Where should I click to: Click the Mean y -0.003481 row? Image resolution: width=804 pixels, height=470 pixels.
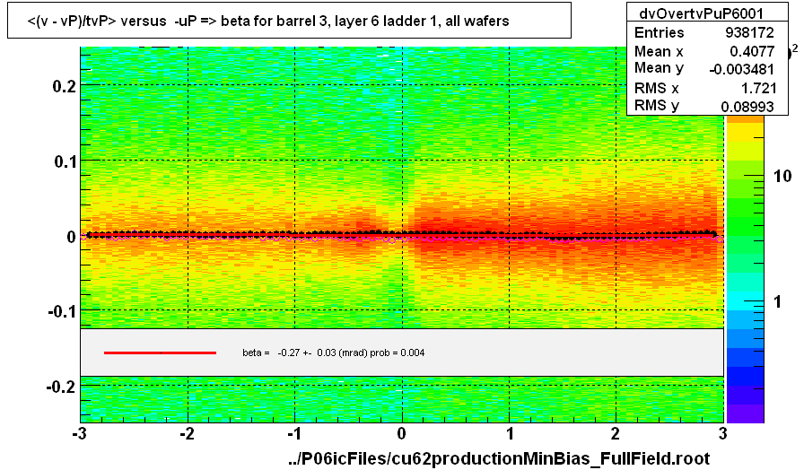[x=706, y=69]
